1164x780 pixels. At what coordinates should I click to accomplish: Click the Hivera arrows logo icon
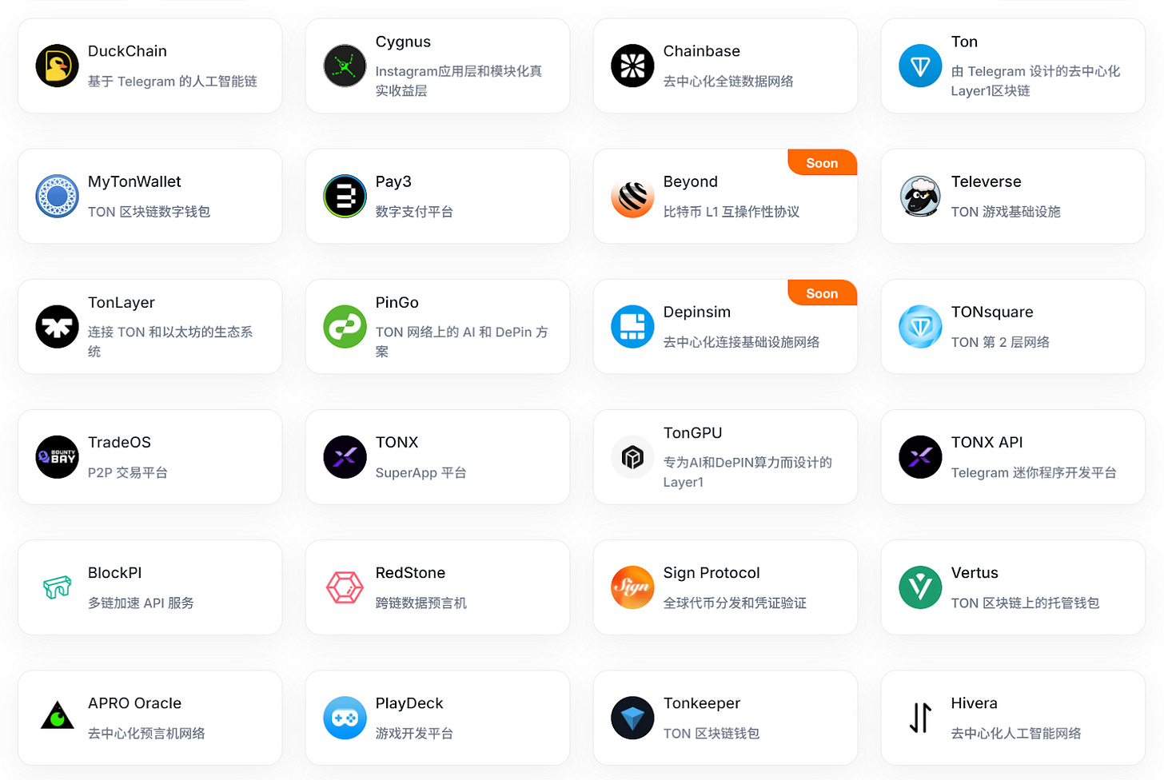pos(920,718)
